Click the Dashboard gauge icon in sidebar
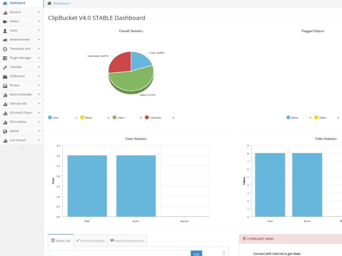342x256 pixels. tap(5, 3)
